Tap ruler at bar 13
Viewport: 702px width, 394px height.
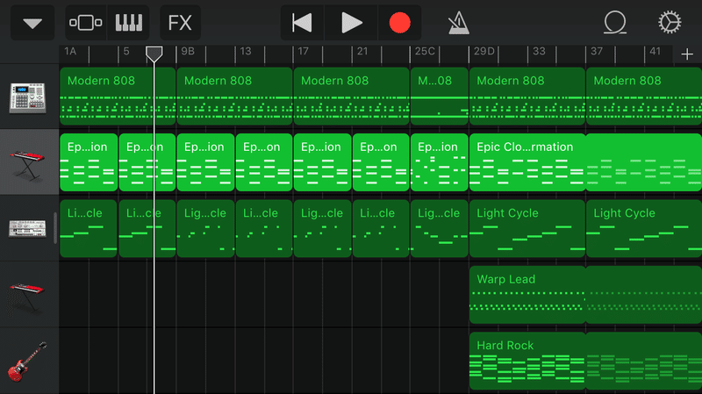pyautogui.click(x=246, y=52)
